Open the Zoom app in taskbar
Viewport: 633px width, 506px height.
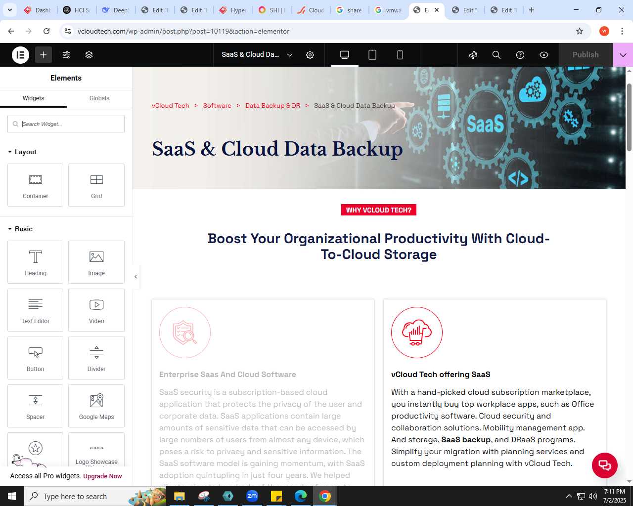(x=252, y=496)
